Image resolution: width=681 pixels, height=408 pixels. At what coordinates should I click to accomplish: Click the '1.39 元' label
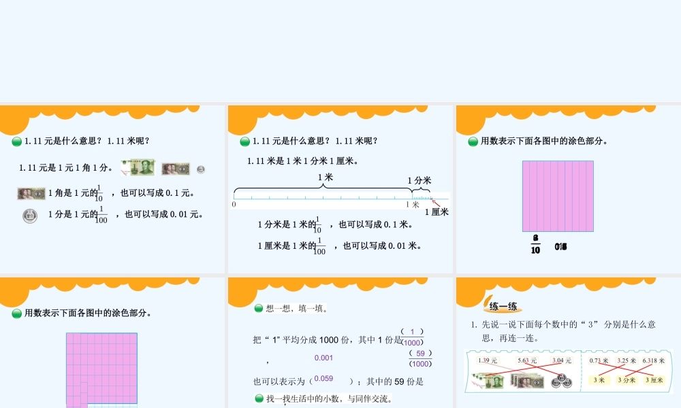[488, 360]
